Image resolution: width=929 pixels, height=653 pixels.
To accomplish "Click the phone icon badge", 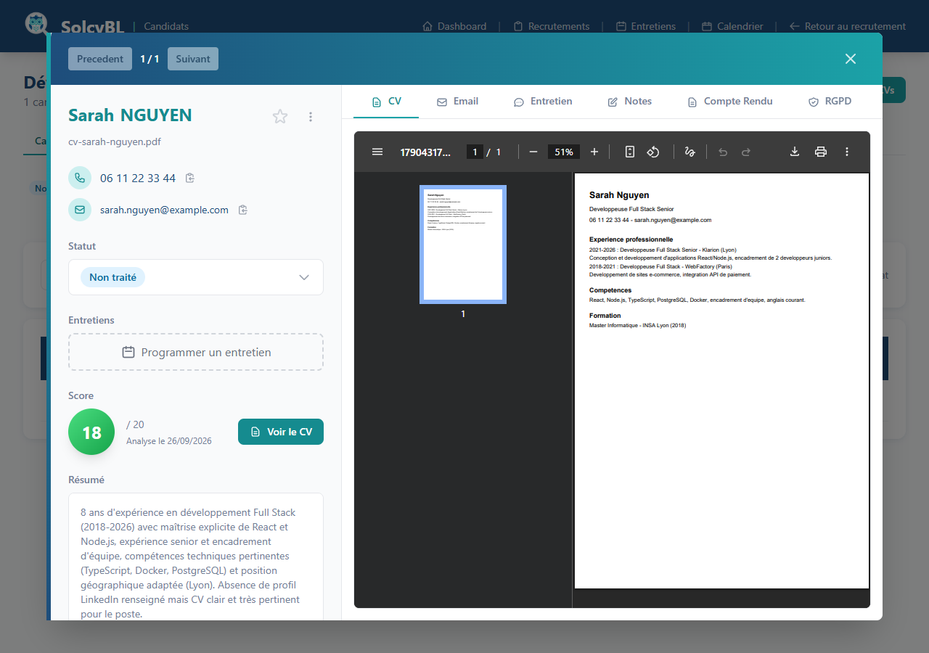I will pyautogui.click(x=80, y=178).
